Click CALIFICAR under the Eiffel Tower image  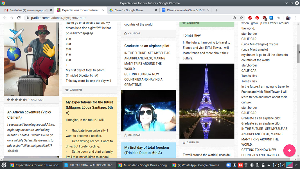point(193,143)
